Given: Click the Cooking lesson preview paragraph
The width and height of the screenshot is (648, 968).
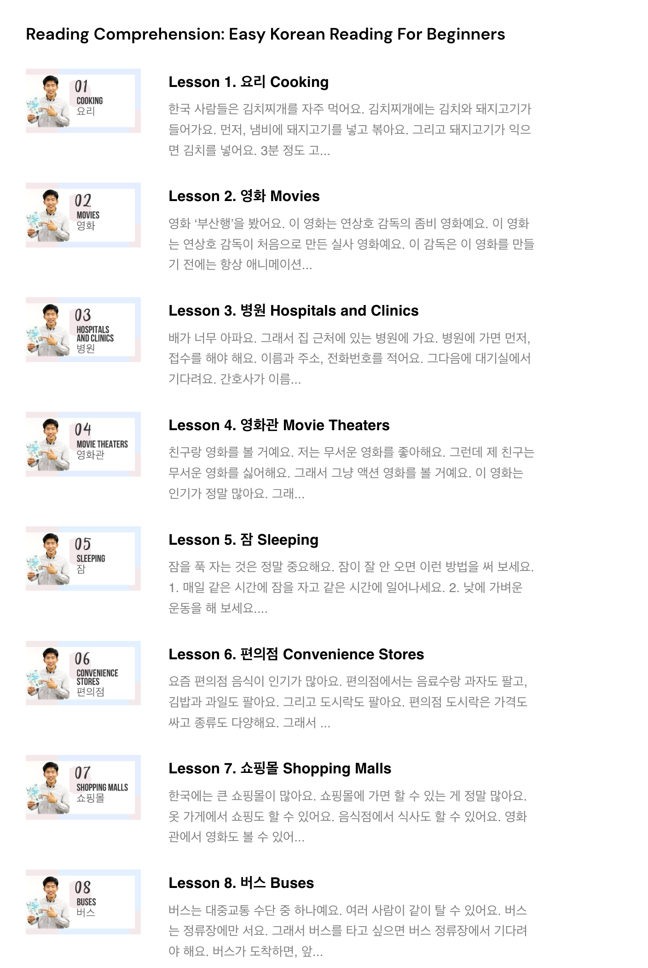Looking at the screenshot, I should pos(351,130).
